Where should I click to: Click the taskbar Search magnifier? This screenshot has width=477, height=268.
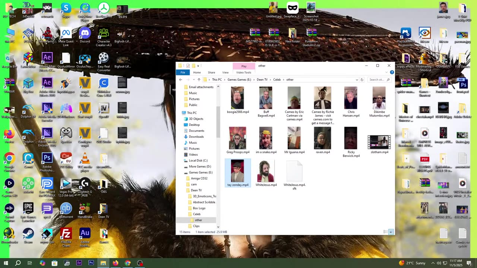point(18,263)
